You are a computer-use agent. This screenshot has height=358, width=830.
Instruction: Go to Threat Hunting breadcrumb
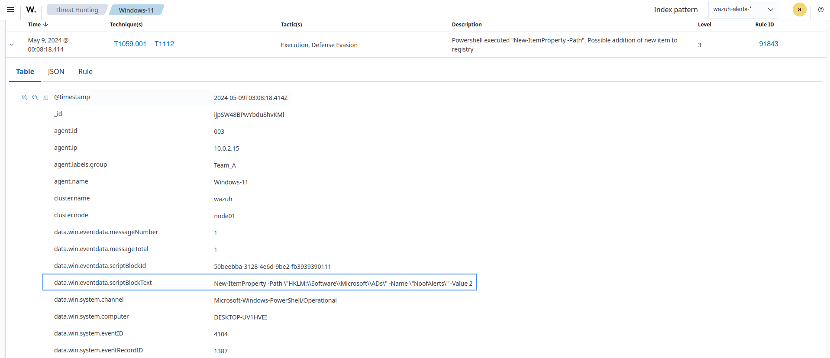click(77, 10)
